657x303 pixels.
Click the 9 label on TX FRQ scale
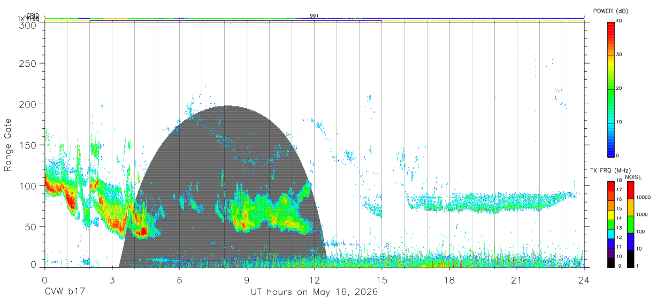pos(619,266)
